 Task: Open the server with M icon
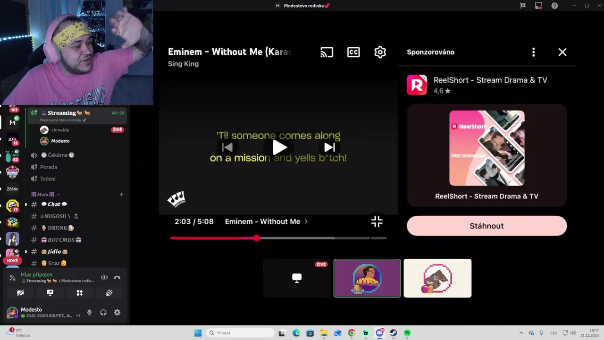click(x=12, y=122)
